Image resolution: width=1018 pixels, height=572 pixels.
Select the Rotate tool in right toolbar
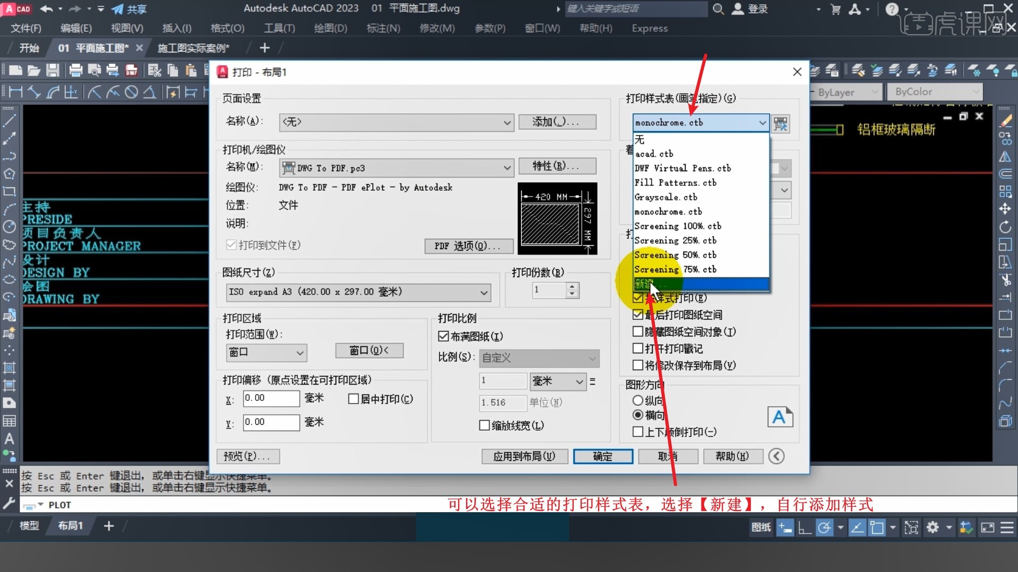1005,227
